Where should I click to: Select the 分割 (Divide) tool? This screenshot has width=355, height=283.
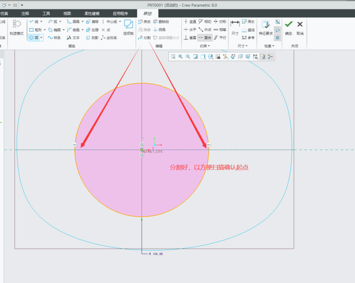pos(144,38)
